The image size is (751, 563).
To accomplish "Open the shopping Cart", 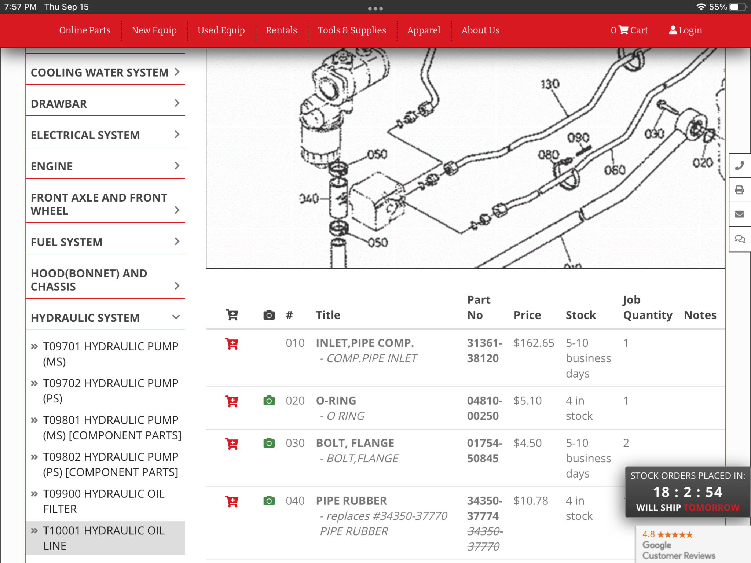I will pos(629,30).
